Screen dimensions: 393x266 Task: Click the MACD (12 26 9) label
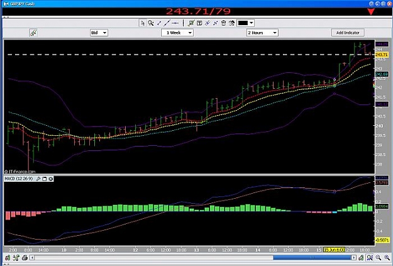[x=19, y=179]
